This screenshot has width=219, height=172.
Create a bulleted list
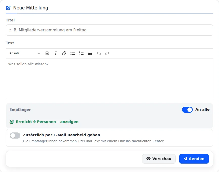[73, 53]
